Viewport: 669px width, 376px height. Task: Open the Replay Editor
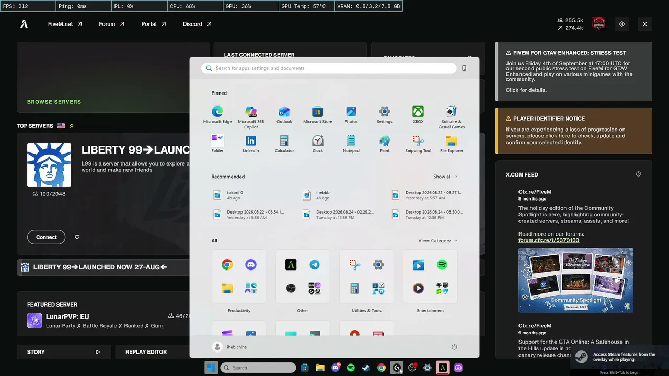click(152, 352)
